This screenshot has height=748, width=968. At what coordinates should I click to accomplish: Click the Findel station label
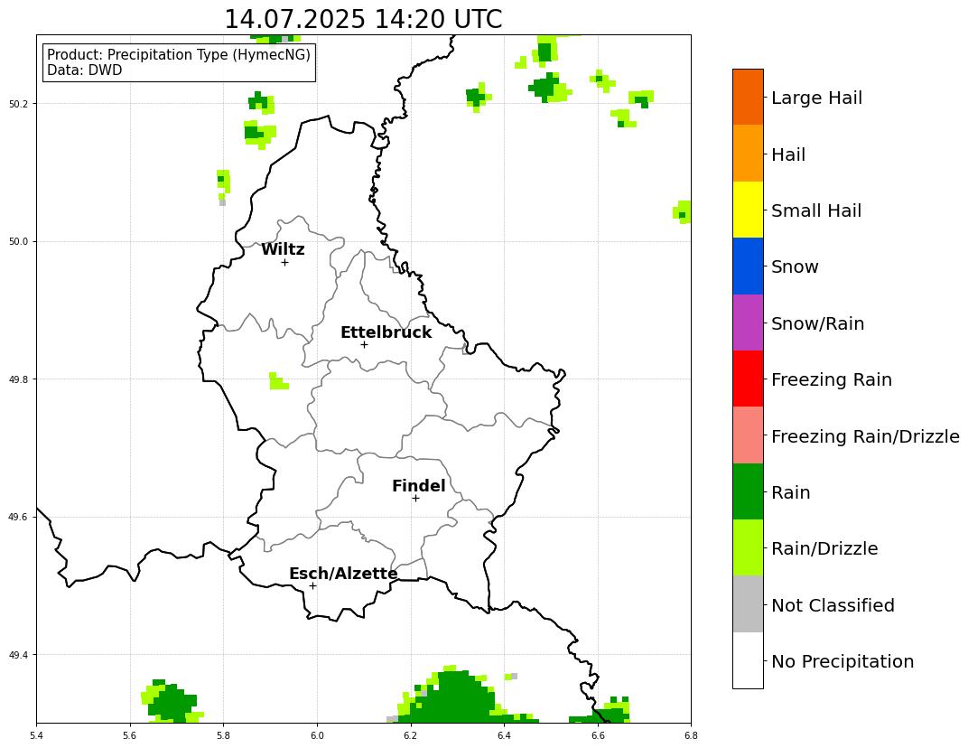point(419,486)
